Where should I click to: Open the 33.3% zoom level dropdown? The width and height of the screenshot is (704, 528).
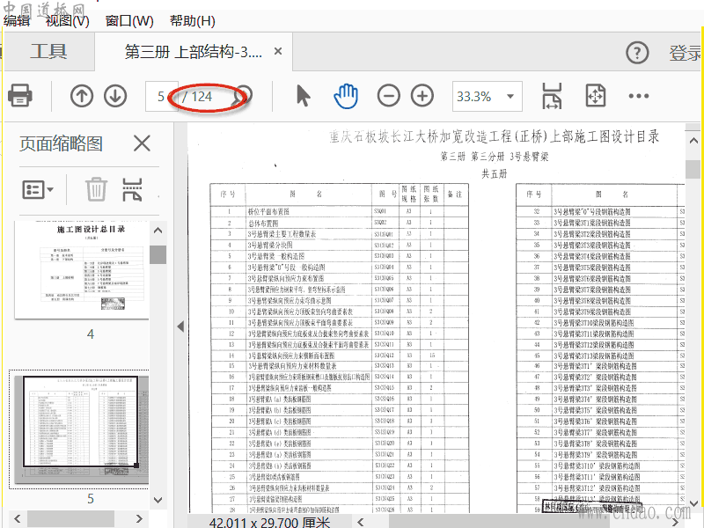click(x=488, y=96)
